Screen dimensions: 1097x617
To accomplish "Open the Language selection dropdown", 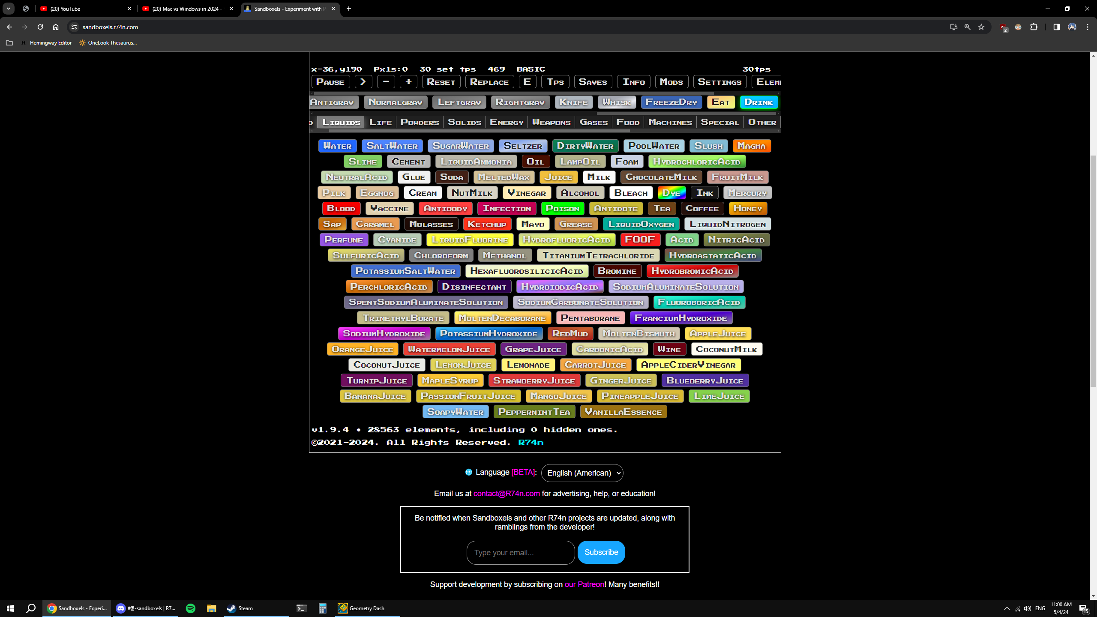I will click(x=582, y=473).
